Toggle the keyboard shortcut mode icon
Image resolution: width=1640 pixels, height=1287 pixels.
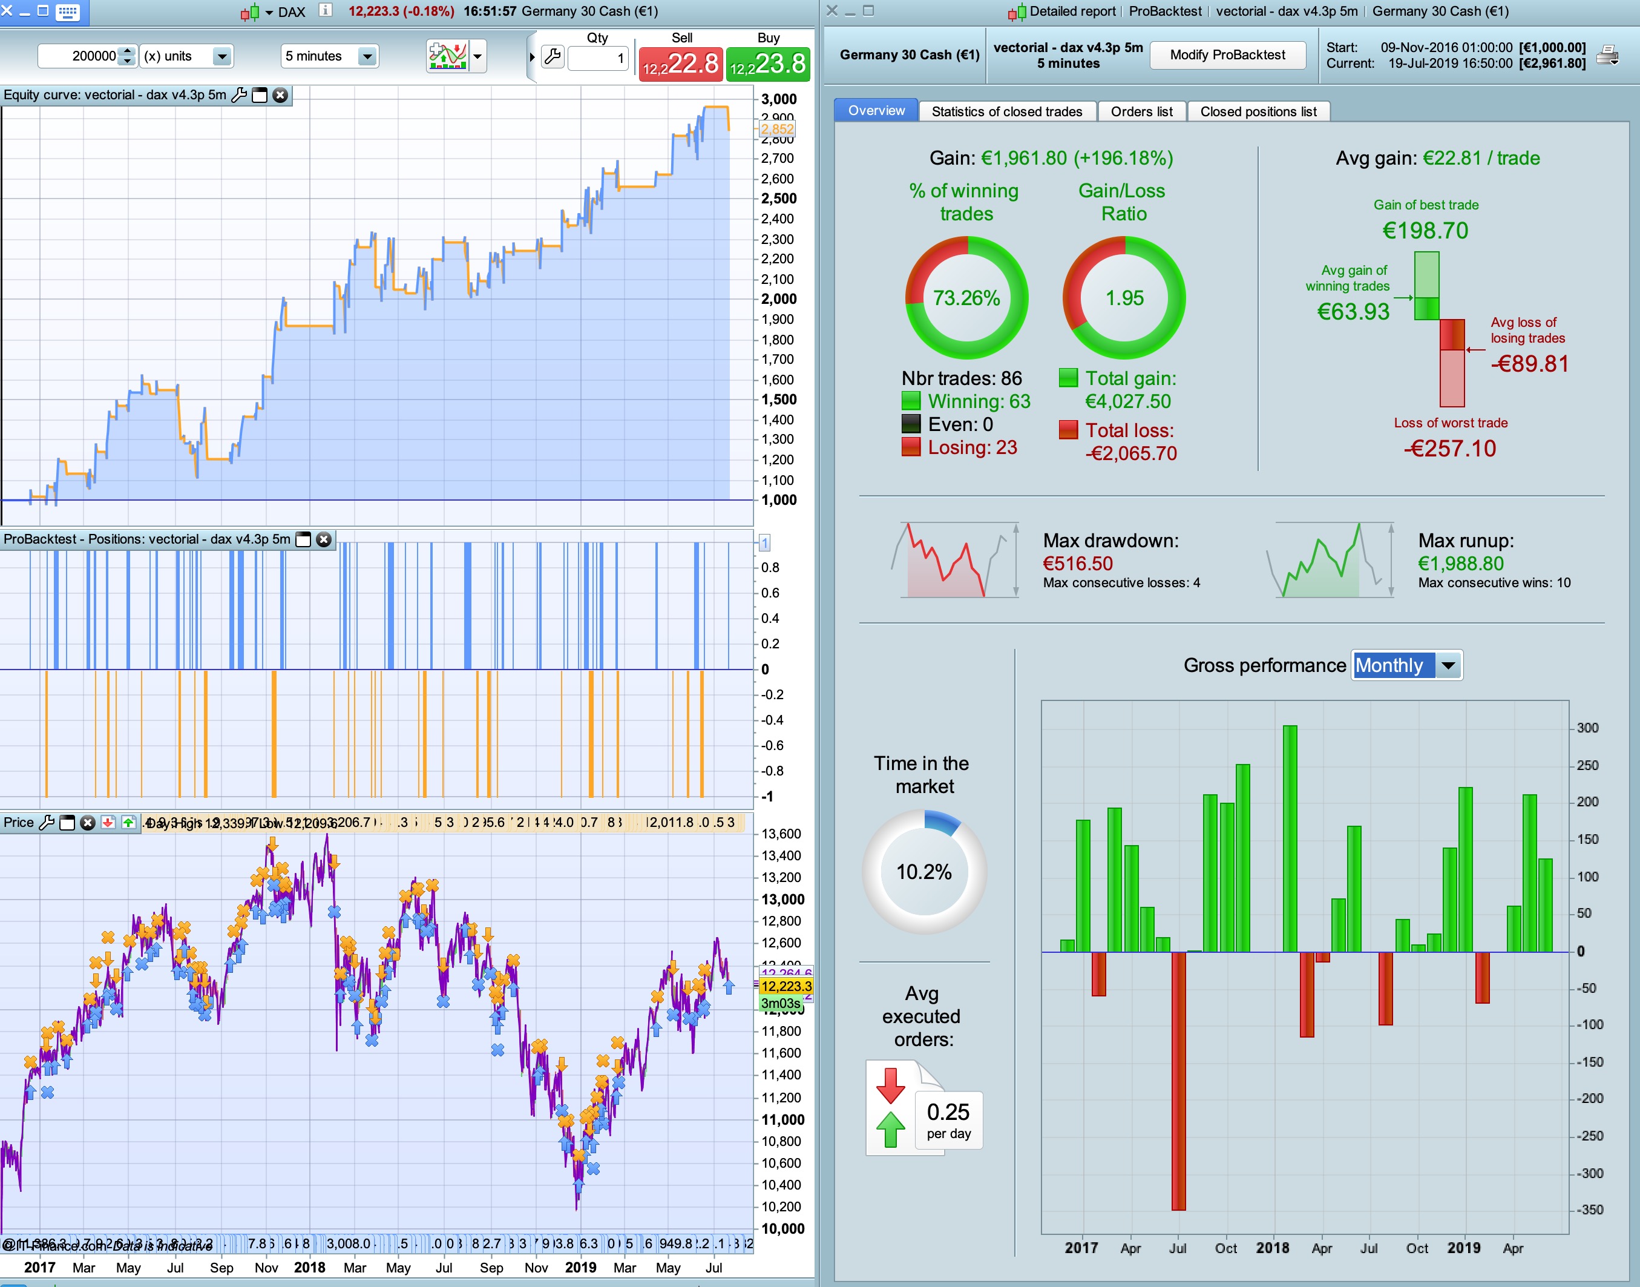tap(68, 12)
